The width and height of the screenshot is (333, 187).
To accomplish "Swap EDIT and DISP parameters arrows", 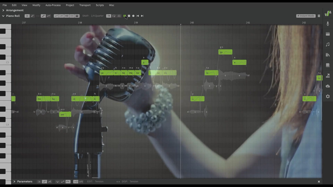I will [x=118, y=181].
